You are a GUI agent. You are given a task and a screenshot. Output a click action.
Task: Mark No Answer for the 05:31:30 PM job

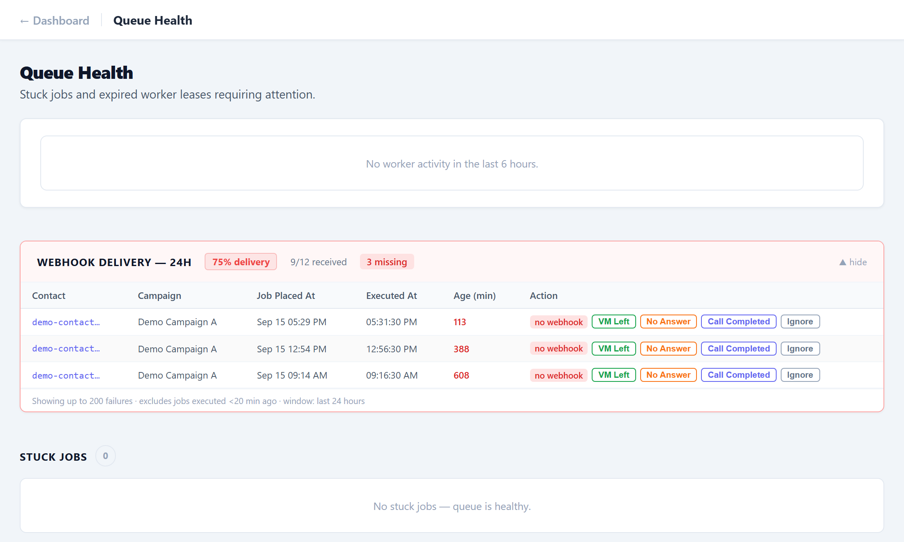pos(668,322)
